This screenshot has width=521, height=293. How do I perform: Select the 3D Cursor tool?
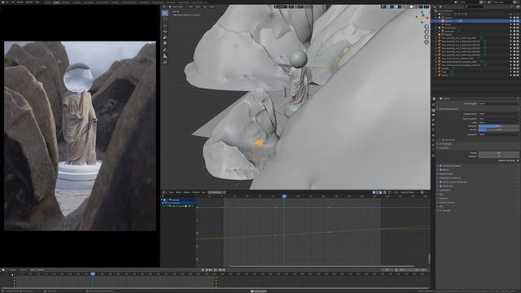[165, 20]
